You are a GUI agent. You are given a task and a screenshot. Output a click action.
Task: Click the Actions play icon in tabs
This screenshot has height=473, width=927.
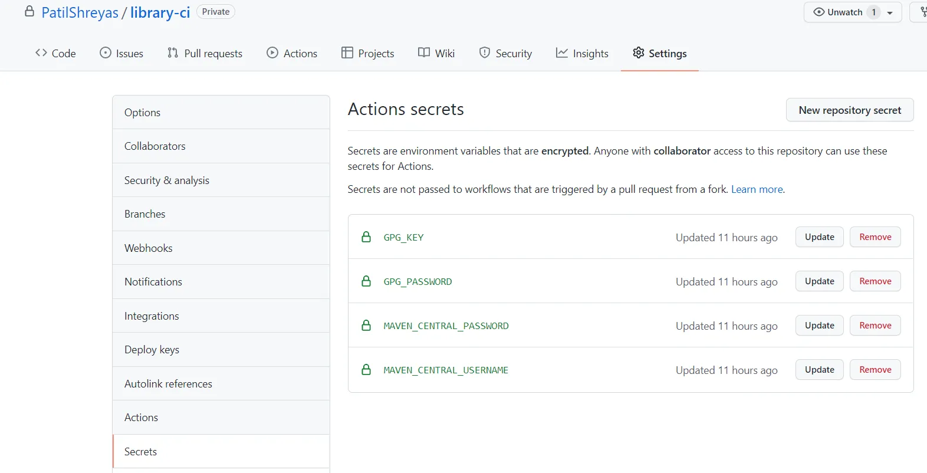point(272,52)
